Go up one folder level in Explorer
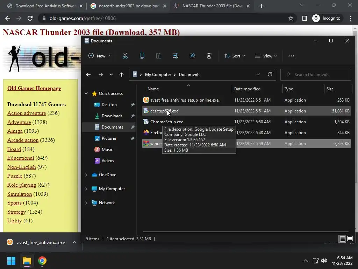 pyautogui.click(x=121, y=75)
